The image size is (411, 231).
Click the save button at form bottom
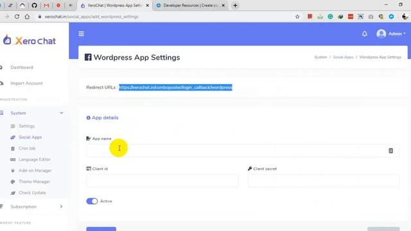click(x=101, y=229)
